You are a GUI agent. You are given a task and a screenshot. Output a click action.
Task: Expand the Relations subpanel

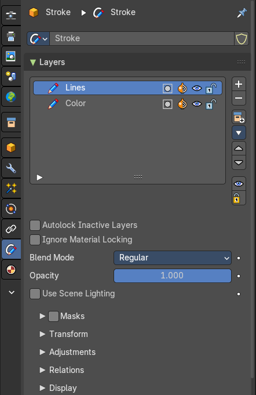[42, 370]
